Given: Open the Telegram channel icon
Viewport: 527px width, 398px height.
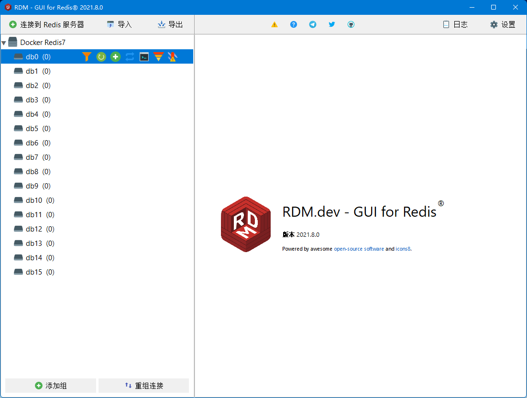Looking at the screenshot, I should (x=313, y=24).
